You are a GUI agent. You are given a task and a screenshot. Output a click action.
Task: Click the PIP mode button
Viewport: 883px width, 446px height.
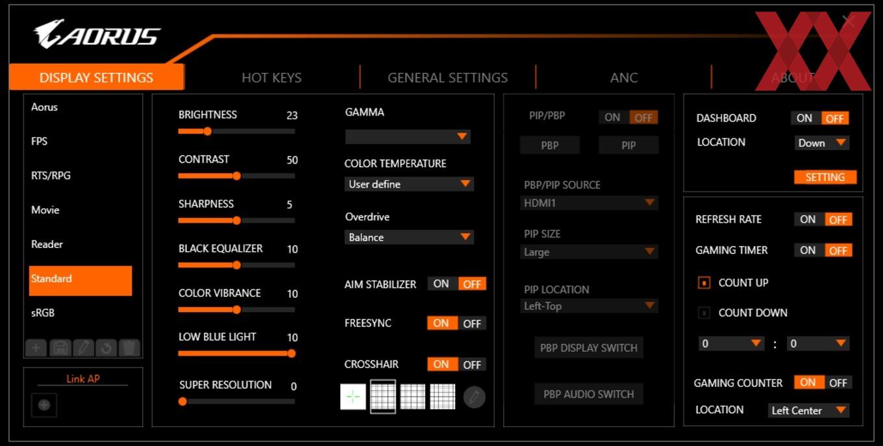[628, 145]
